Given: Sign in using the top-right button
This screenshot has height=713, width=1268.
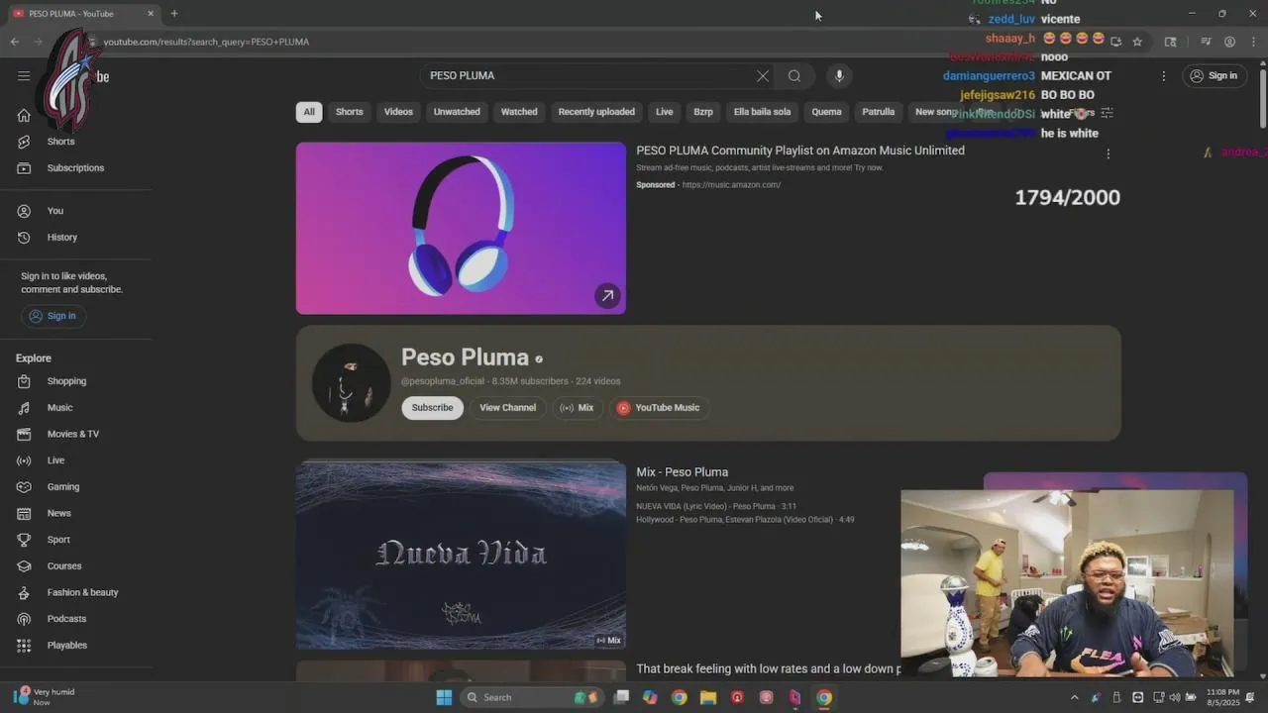Looking at the screenshot, I should click(1214, 76).
